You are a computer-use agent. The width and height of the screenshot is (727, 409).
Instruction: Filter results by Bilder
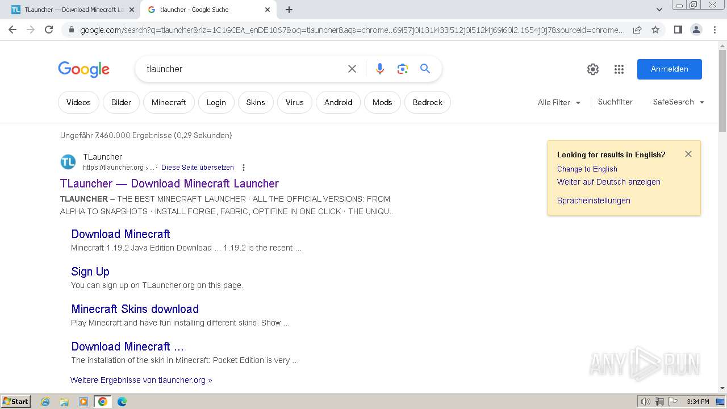click(x=121, y=102)
